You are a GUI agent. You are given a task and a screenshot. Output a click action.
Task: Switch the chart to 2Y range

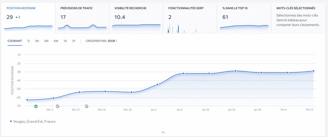(74, 41)
